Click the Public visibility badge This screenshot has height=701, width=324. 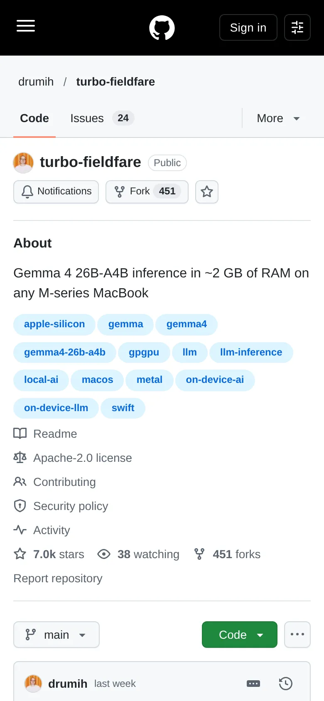coord(167,163)
